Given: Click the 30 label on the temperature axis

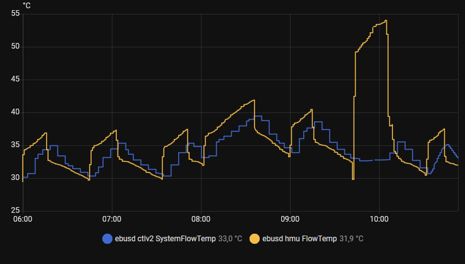Looking at the screenshot, I should pos(15,178).
